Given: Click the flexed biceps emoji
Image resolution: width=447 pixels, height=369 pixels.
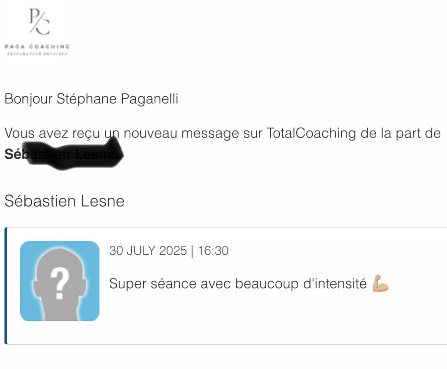Looking at the screenshot, I should [380, 284].
